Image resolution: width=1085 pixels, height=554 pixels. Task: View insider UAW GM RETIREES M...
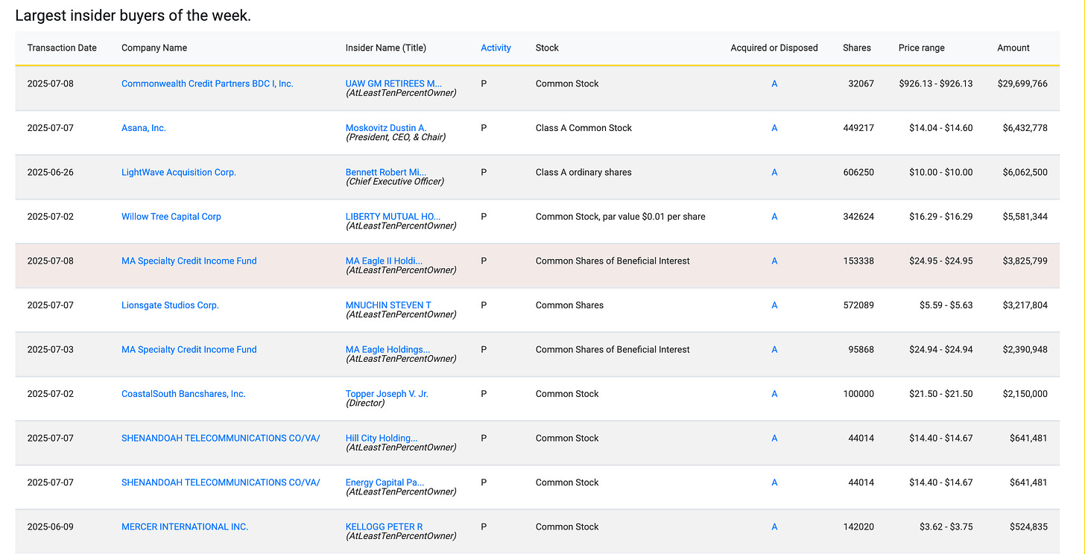click(393, 83)
